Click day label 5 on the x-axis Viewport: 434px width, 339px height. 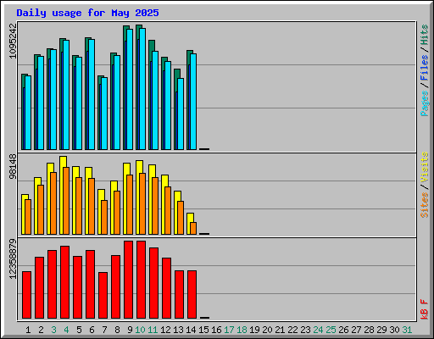coord(79,330)
